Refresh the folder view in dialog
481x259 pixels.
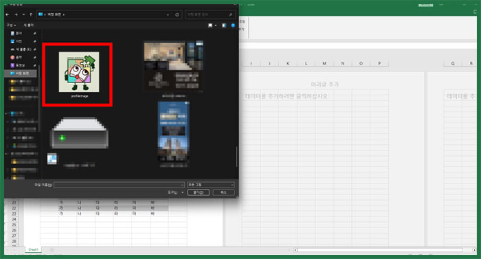pos(177,14)
